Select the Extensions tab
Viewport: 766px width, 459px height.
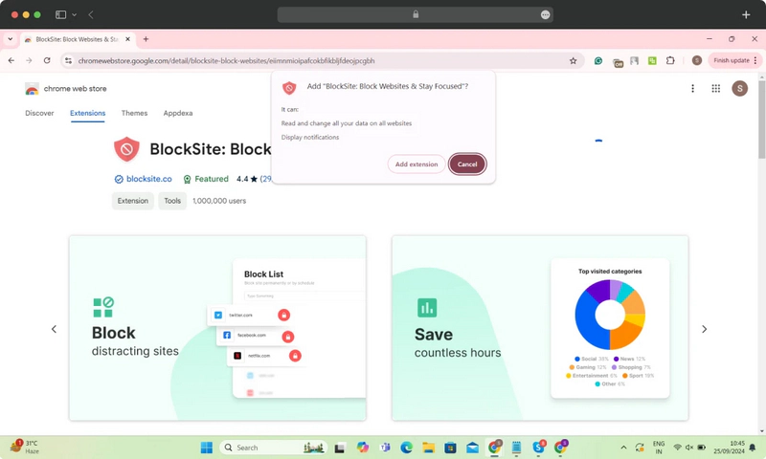coord(87,113)
